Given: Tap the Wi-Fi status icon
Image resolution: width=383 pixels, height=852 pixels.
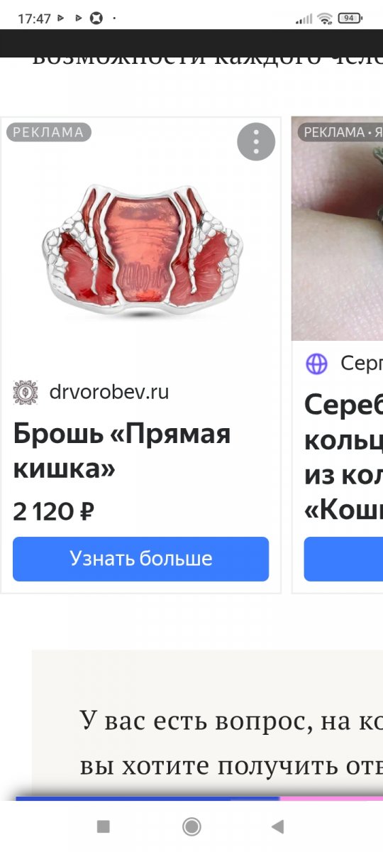Looking at the screenshot, I should (x=325, y=18).
